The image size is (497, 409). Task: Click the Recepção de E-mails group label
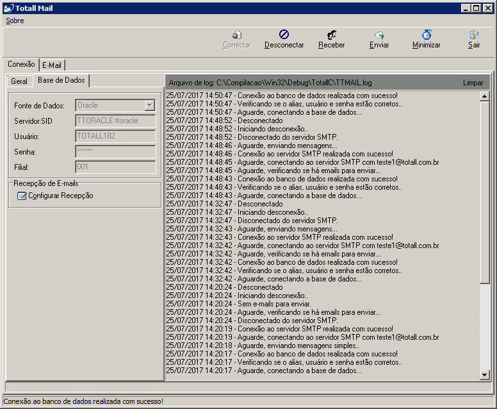(x=46, y=183)
